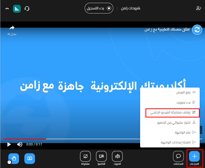Select إيقاف مشاركة الفيديو الخارجي menu item
Image resolution: width=205 pixels, height=168 pixels.
[x=173, y=113]
